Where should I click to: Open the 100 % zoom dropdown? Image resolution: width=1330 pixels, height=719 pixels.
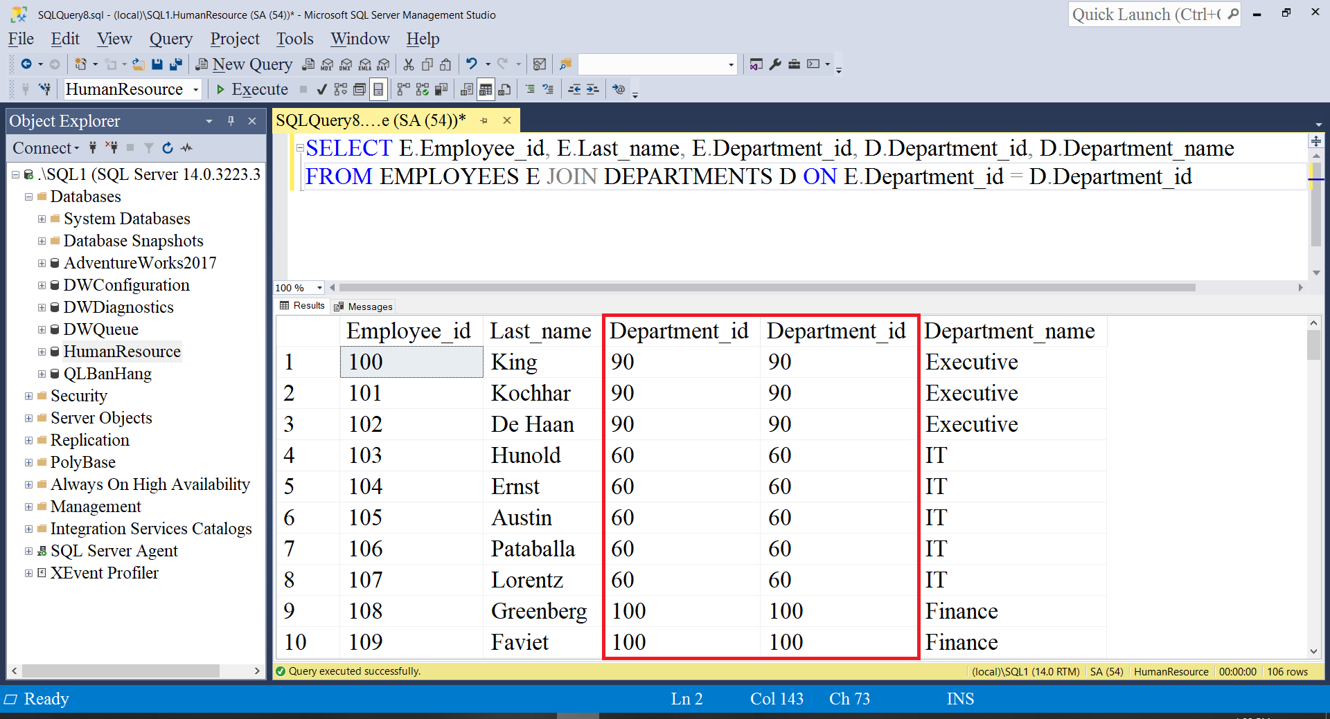click(x=319, y=288)
